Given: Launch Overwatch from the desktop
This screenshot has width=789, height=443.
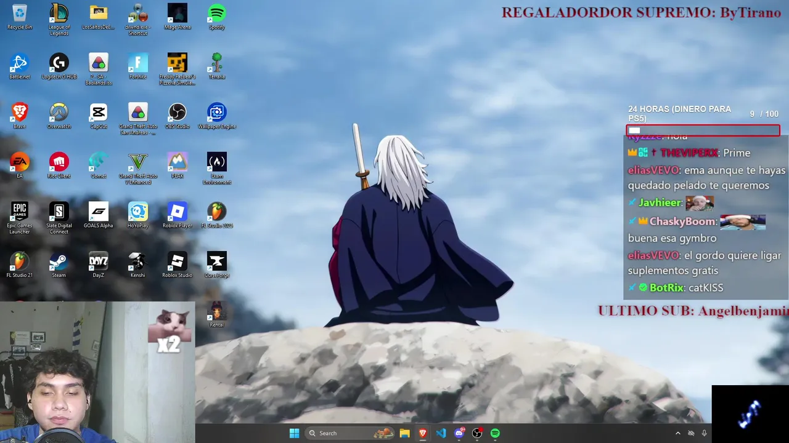Looking at the screenshot, I should point(59,116).
